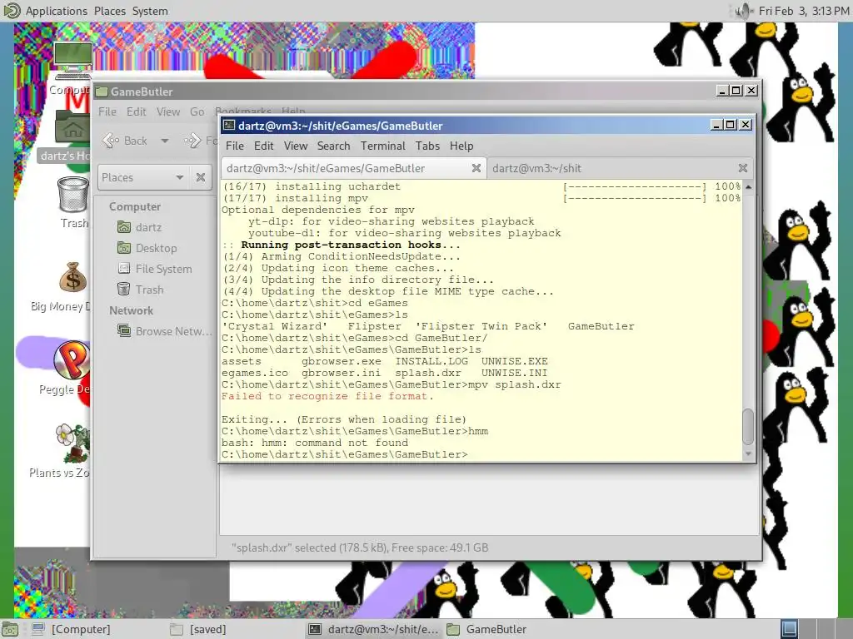Open terminal File menu
Viewport: 853px width, 639px height.
tap(234, 146)
